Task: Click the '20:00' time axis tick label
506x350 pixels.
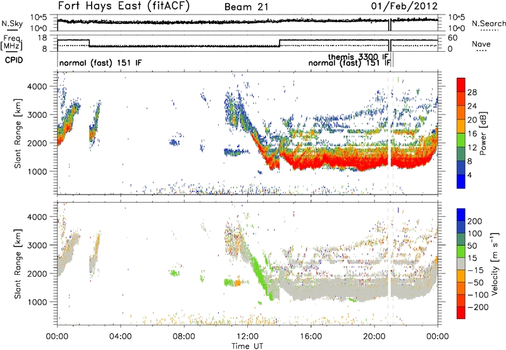Action: [x=374, y=337]
